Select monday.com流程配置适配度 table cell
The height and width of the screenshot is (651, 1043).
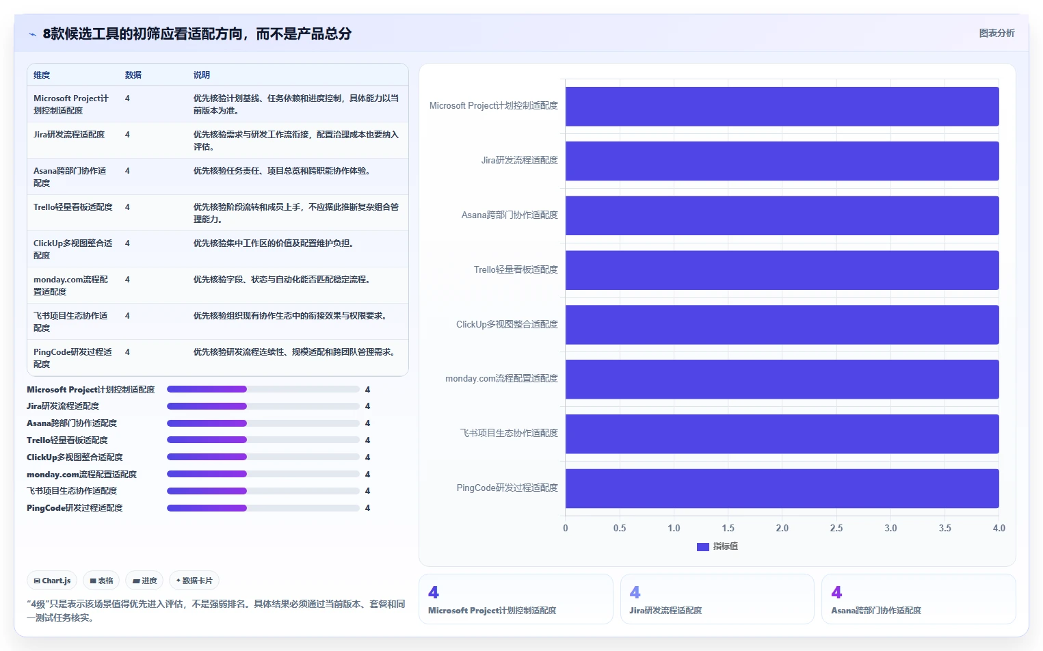(x=71, y=285)
